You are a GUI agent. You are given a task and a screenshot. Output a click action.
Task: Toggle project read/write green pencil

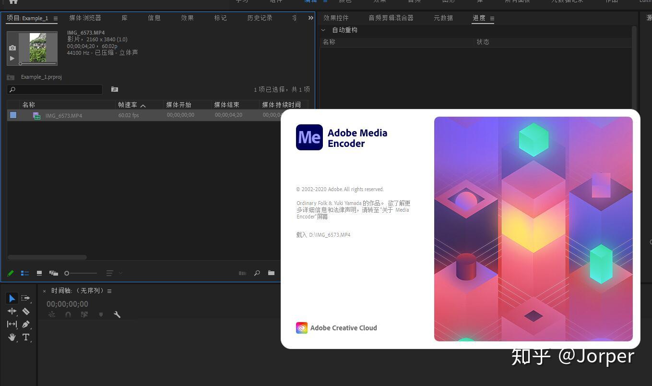pyautogui.click(x=10, y=273)
